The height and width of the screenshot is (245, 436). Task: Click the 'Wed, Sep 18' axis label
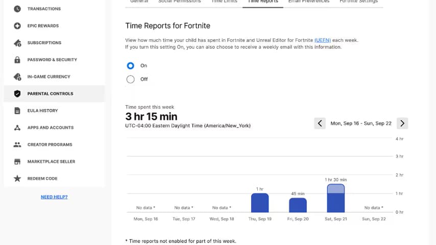tap(222, 219)
